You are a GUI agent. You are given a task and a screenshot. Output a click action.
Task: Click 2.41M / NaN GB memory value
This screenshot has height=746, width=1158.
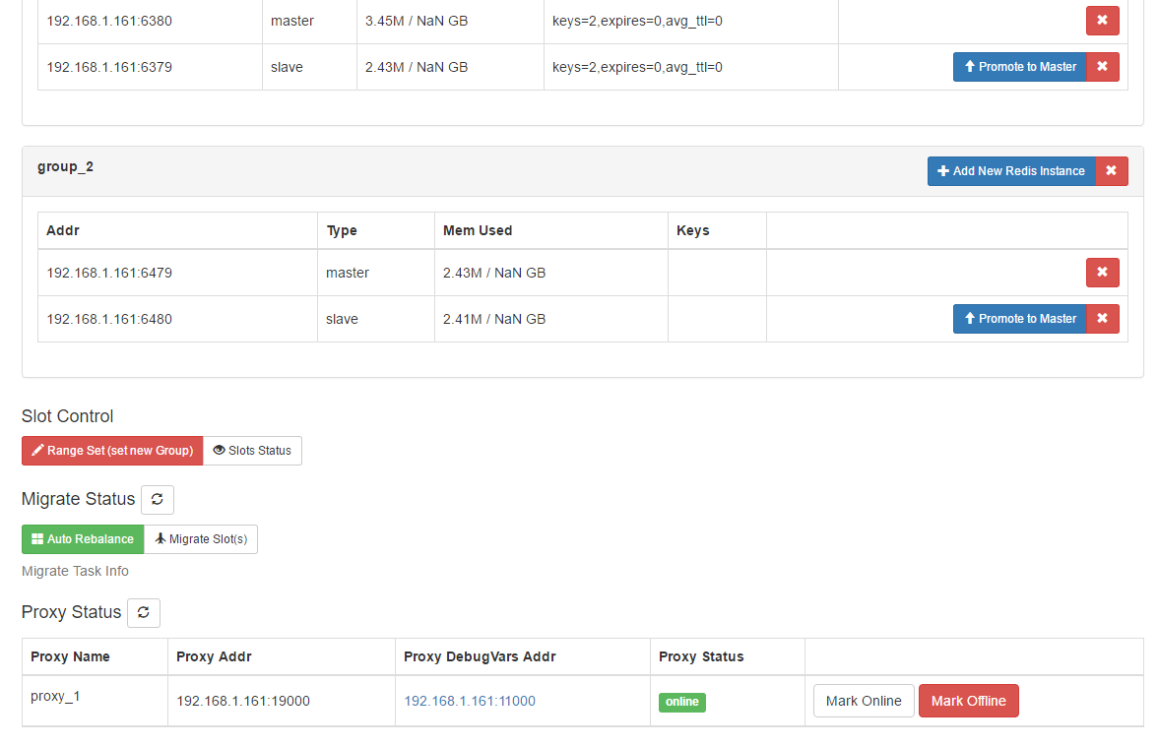coord(494,319)
